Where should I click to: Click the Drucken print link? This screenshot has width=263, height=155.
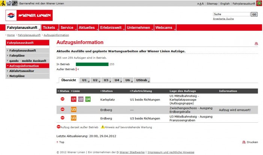click(252, 142)
